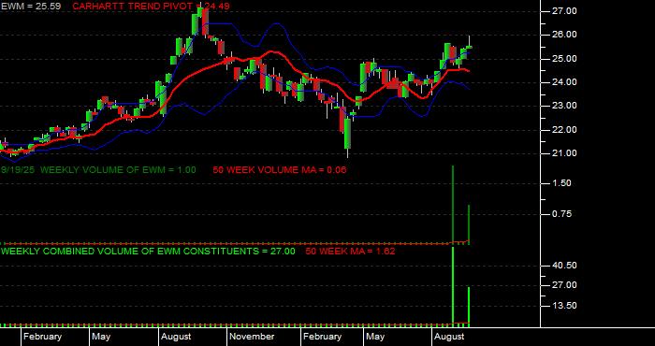The image size is (655, 346).
Task: Click the first May date label
Action: pyautogui.click(x=101, y=337)
